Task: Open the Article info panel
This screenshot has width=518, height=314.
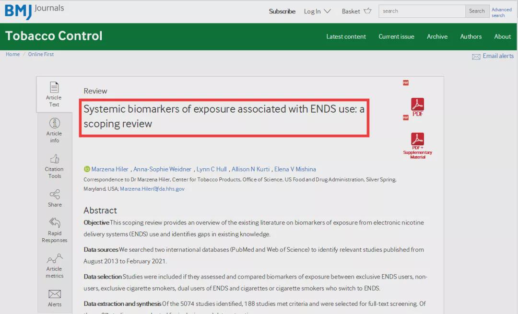Action: point(54,130)
